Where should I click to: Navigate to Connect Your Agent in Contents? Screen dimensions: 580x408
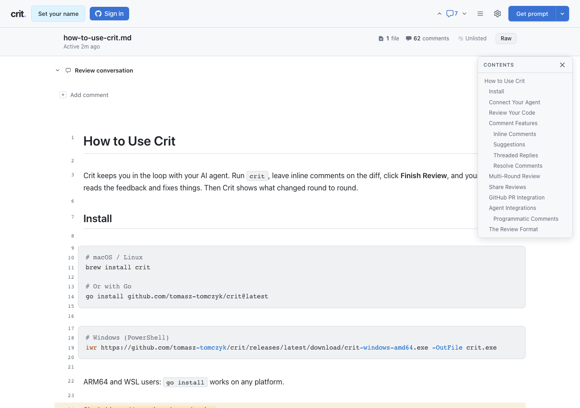point(514,102)
